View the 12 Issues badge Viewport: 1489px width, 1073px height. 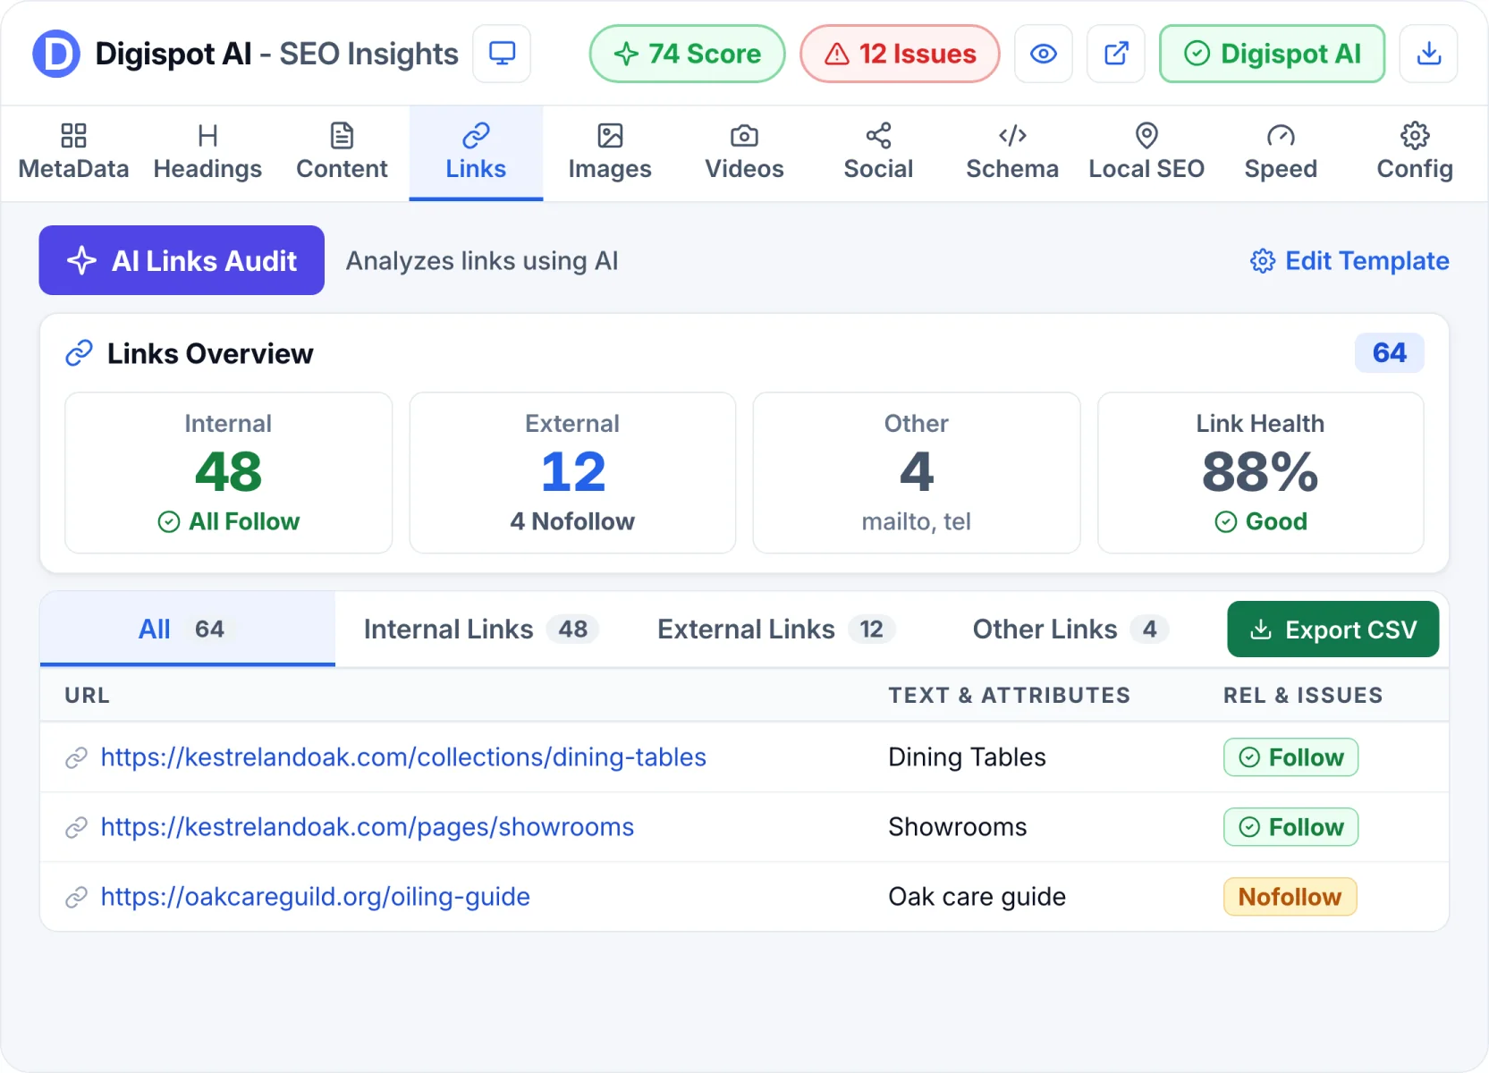(900, 54)
